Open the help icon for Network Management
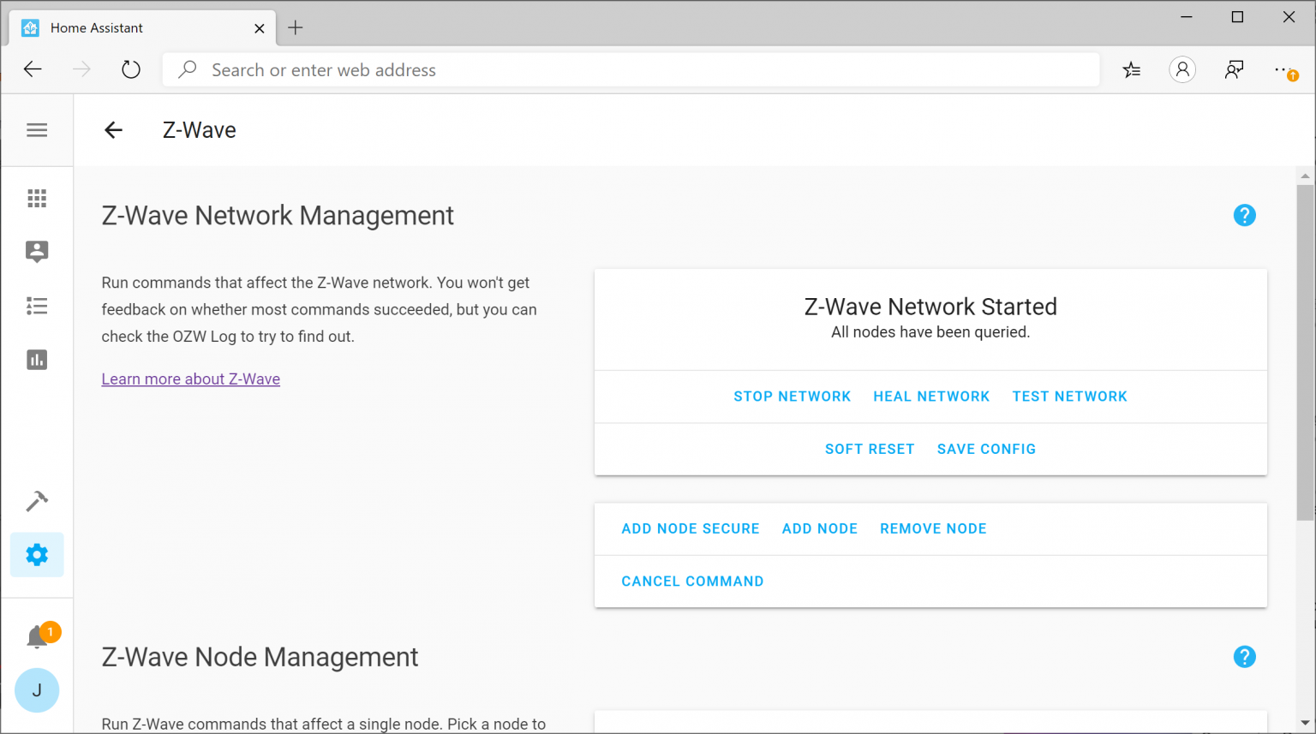Viewport: 1316px width, 734px height. pos(1244,215)
